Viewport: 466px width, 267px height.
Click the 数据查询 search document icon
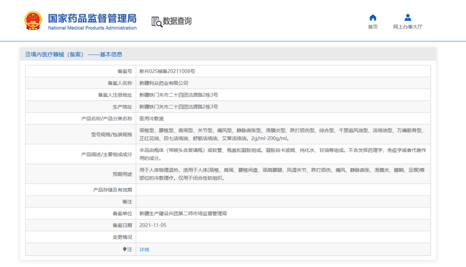pyautogui.click(x=157, y=22)
